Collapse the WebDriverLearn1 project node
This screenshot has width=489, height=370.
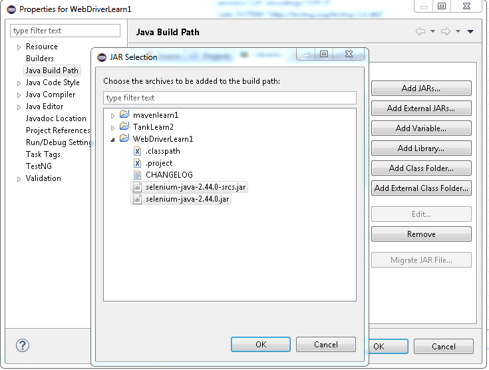(112, 140)
